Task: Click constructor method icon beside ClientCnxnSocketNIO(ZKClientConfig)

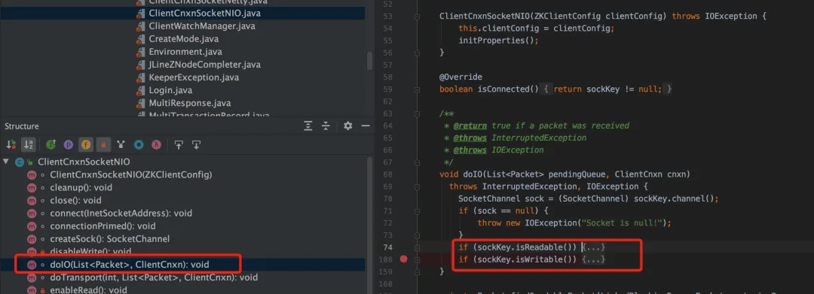Action: pyautogui.click(x=32, y=175)
